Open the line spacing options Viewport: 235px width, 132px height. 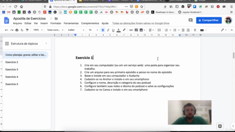(159, 30)
